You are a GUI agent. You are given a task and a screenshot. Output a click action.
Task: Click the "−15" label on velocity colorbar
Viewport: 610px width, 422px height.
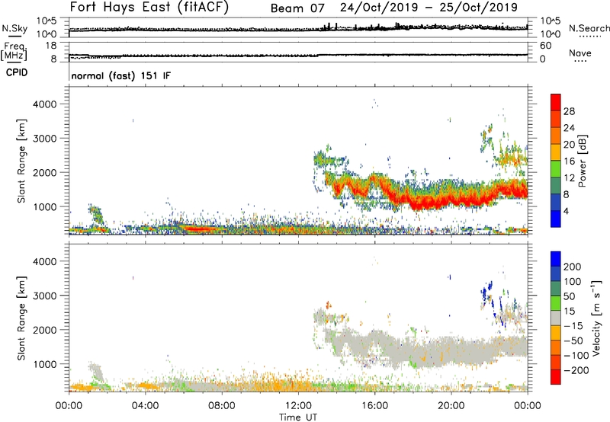point(573,325)
